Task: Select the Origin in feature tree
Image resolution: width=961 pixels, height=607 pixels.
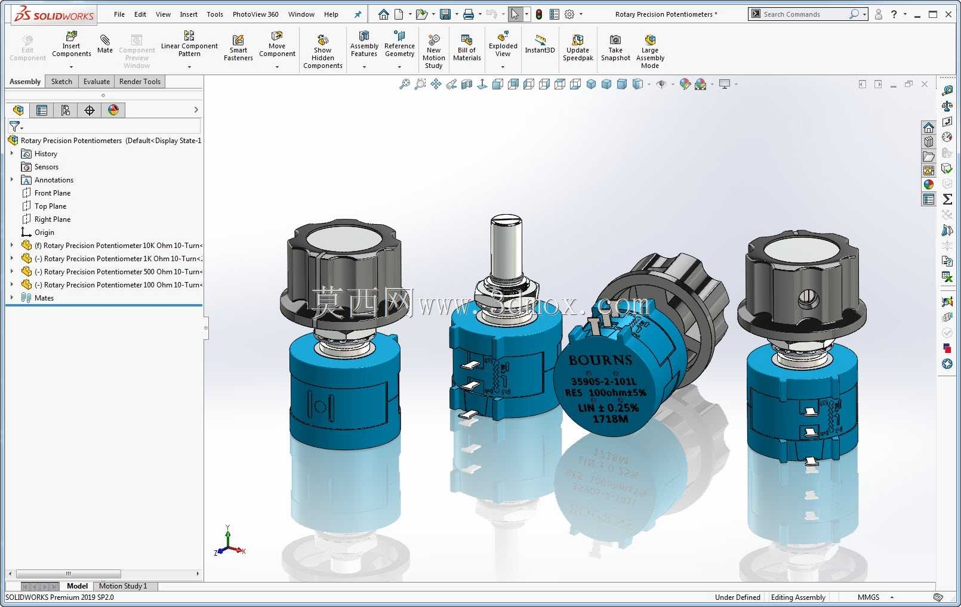Action: (44, 233)
